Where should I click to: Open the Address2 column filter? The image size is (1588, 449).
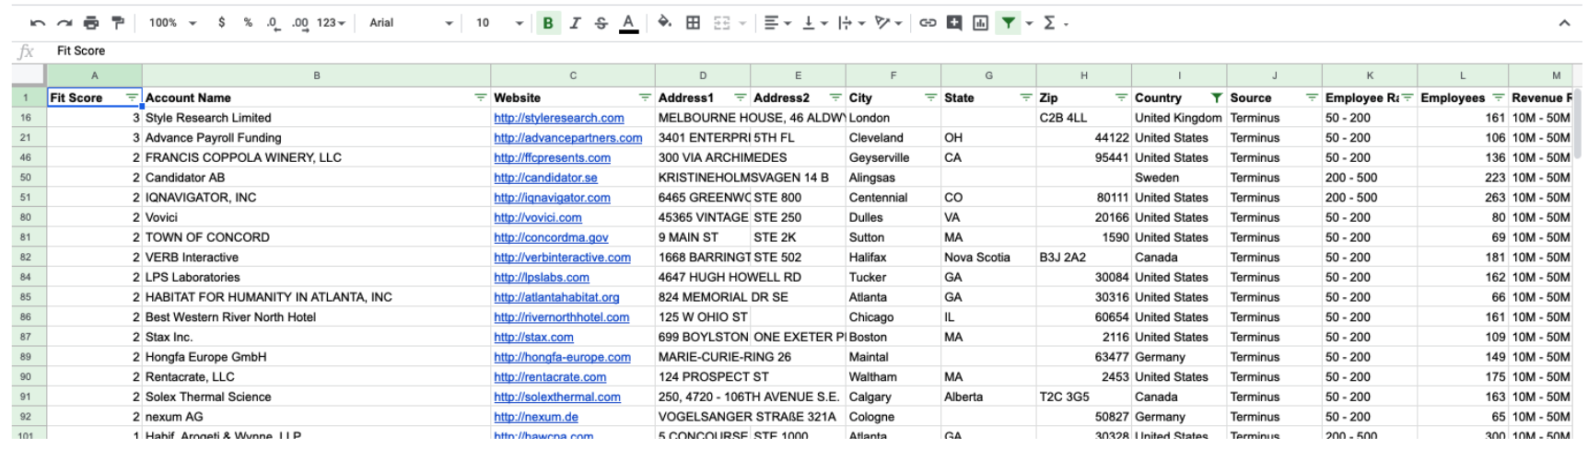(x=835, y=98)
